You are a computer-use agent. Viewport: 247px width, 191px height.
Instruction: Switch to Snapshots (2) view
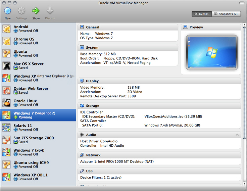226,14
